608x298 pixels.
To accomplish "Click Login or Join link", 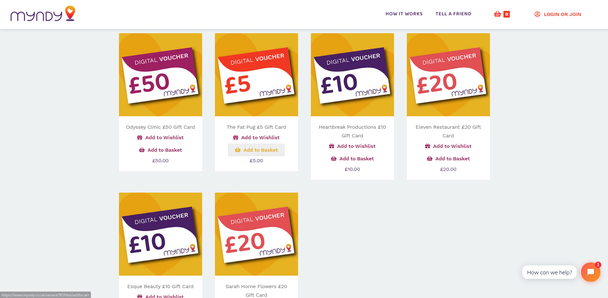I will click(562, 14).
